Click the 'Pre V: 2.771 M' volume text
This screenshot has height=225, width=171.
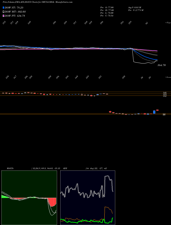136,10
